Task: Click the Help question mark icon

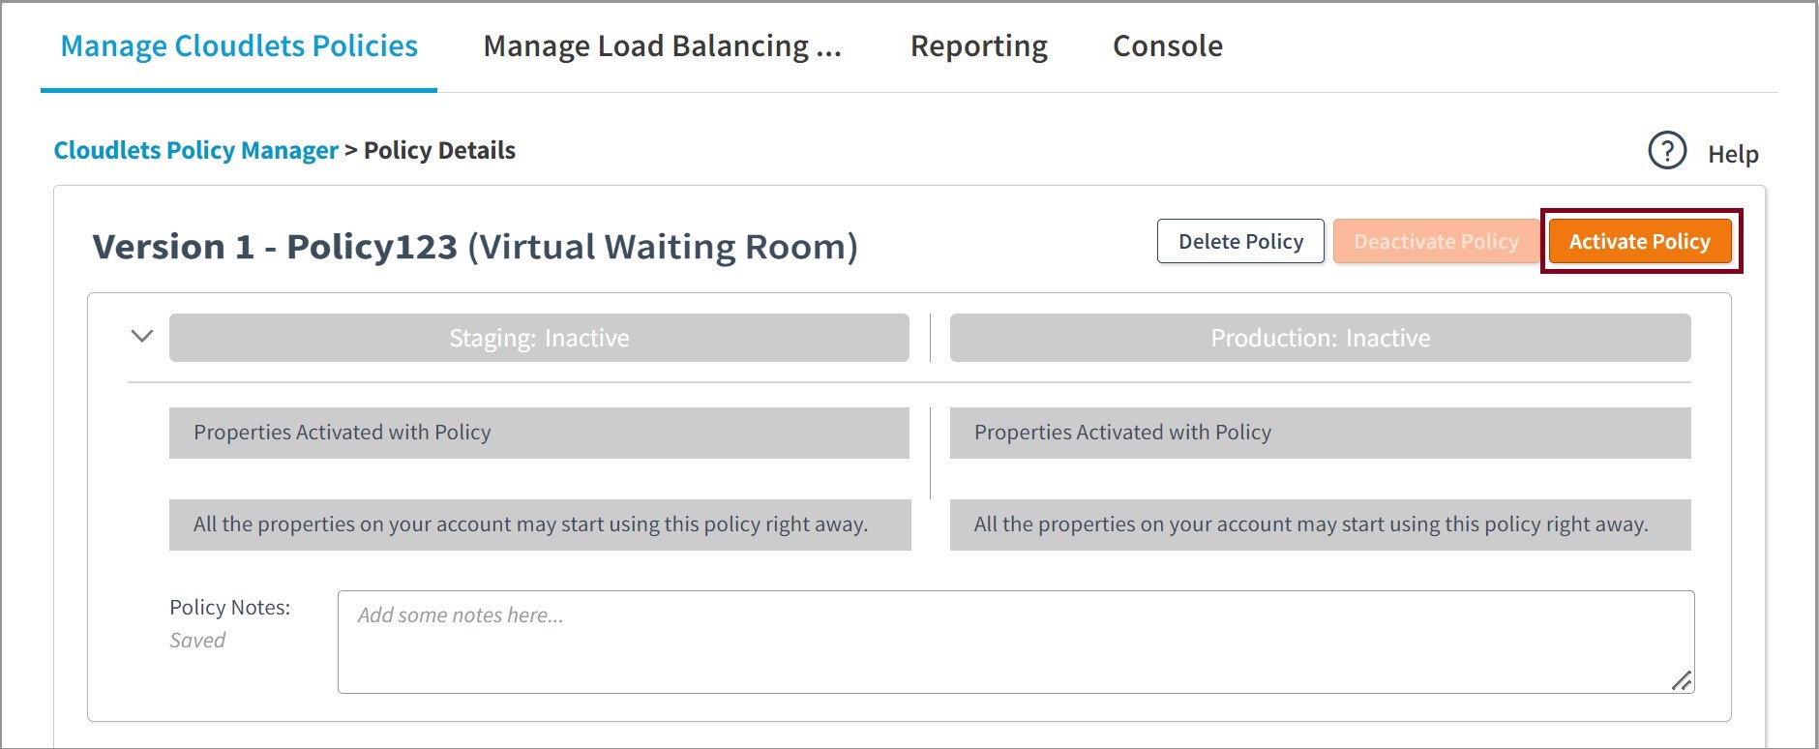Action: coord(1666,151)
